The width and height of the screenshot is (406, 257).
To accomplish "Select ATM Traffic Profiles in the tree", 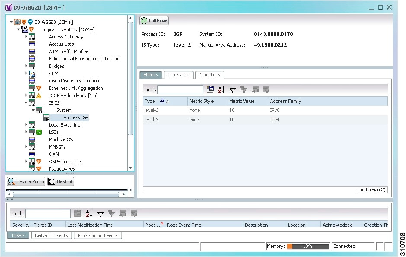I will click(69, 51).
